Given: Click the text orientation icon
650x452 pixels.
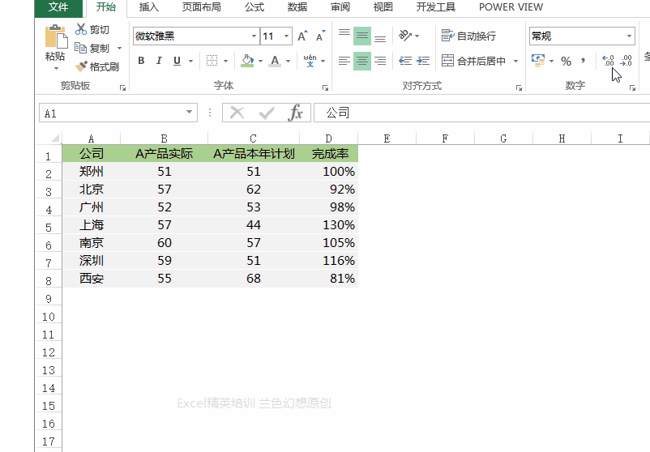Looking at the screenshot, I should tap(405, 36).
